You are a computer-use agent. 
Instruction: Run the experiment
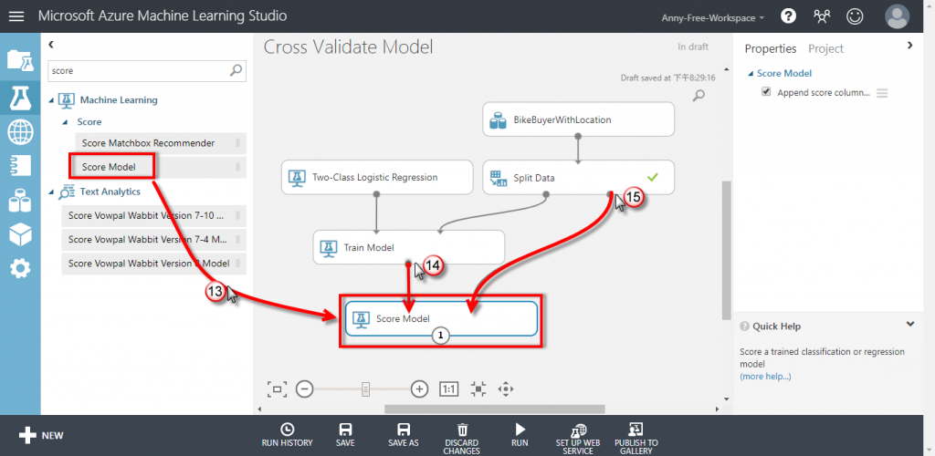520,436
